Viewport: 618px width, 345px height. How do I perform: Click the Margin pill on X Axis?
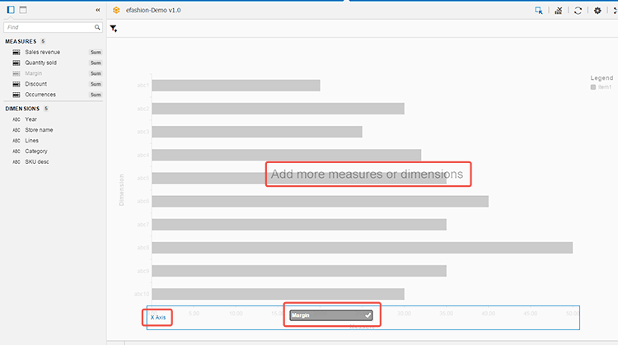click(x=330, y=315)
